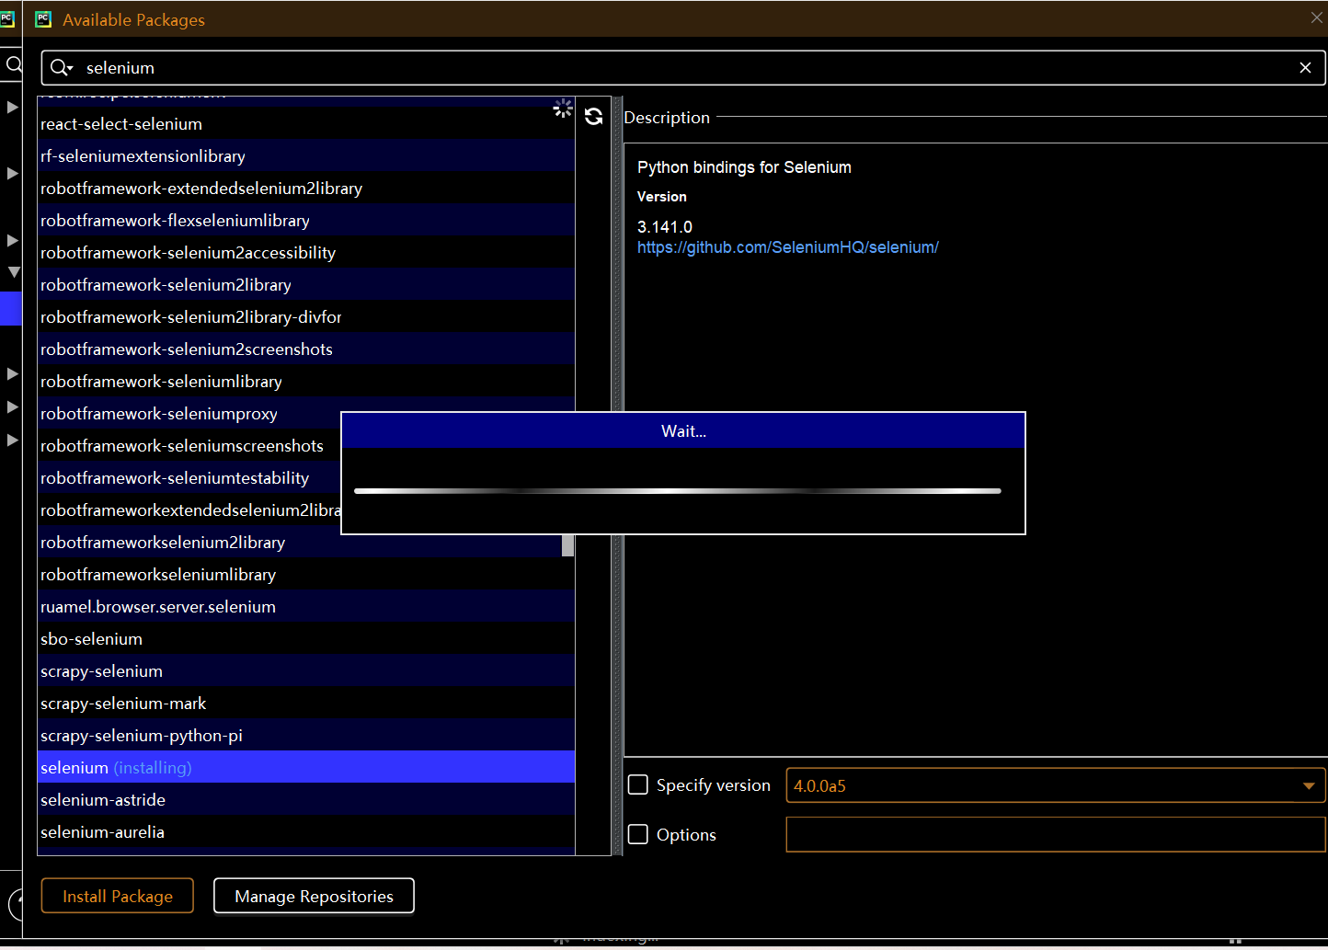Image resolution: width=1328 pixels, height=950 pixels.
Task: Select robotframework-seleniumproxy package
Action: [189, 413]
